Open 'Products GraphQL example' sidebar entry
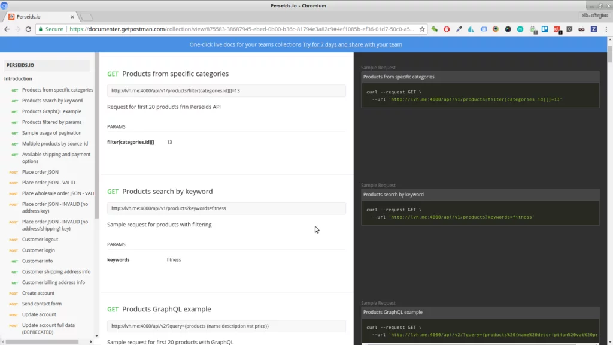Image resolution: width=613 pixels, height=345 pixels. pyautogui.click(x=51, y=111)
